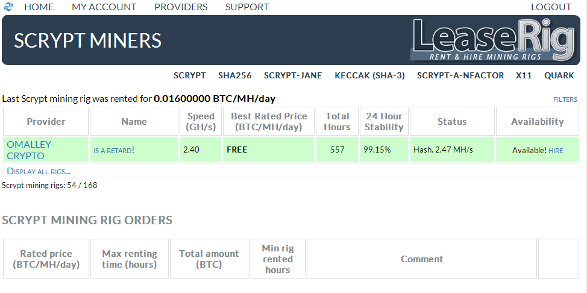
Task: Select the KECCAK (SHA-3) algorithm tab
Action: click(369, 76)
